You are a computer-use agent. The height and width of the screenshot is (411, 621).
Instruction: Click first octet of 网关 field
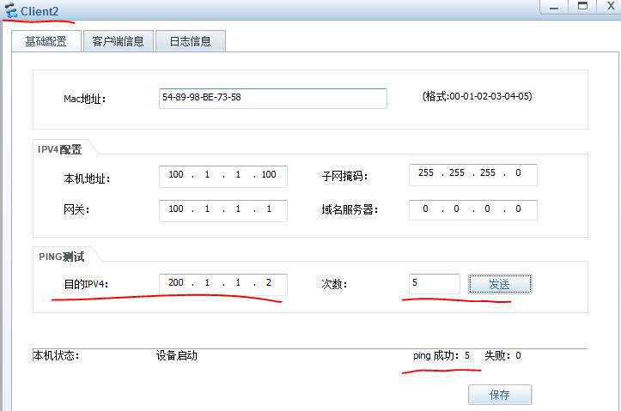tap(176, 209)
